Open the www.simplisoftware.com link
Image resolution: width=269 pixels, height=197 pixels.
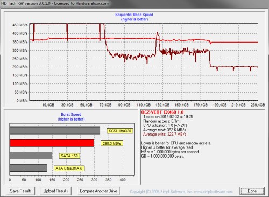point(214,192)
